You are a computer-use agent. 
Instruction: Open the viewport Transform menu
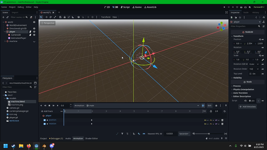(106, 17)
